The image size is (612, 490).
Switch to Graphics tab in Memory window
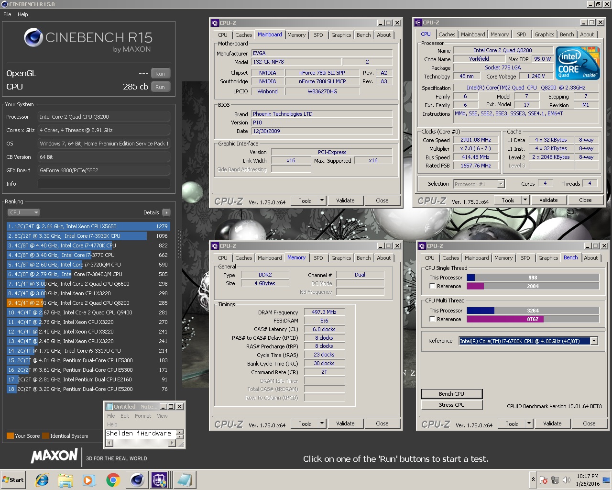coord(341,258)
